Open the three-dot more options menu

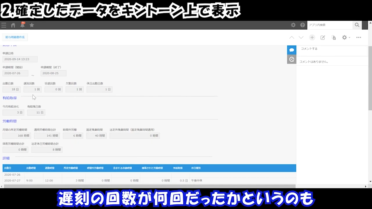[x=359, y=37]
